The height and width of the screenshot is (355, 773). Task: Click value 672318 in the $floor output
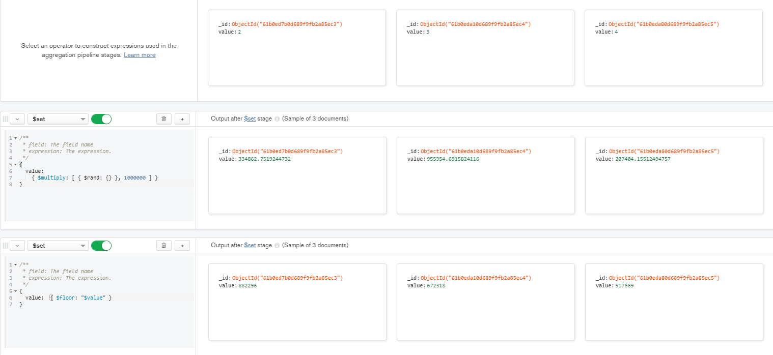point(436,286)
